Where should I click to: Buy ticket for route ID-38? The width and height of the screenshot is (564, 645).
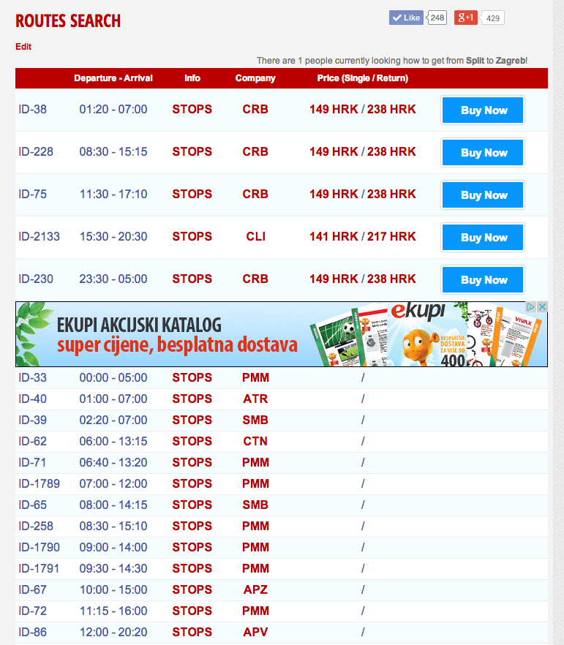pos(483,110)
